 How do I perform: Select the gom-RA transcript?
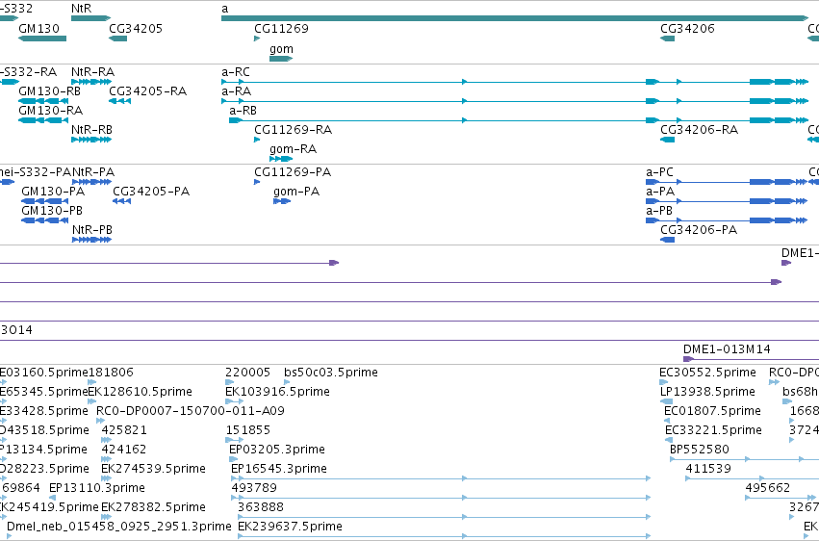281,159
